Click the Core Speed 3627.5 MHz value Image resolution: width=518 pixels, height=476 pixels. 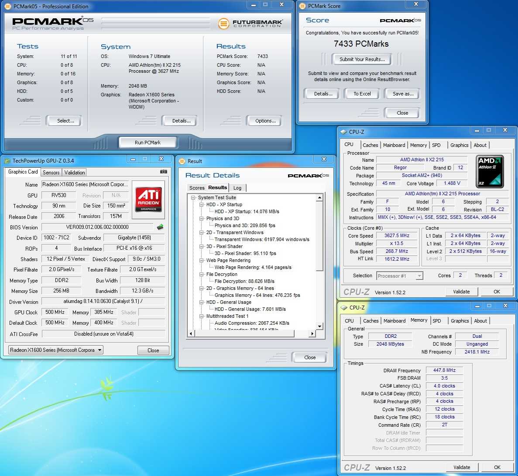pyautogui.click(x=396, y=235)
